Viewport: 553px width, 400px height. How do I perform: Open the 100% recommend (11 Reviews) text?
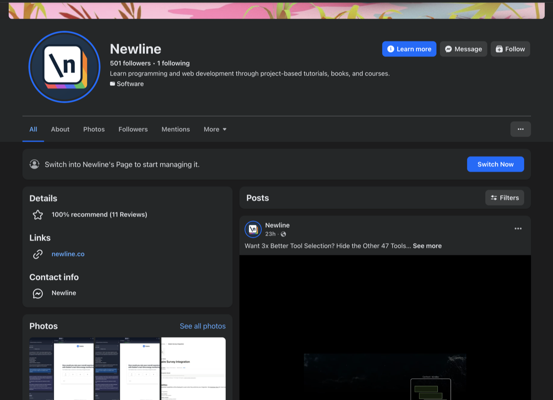[99, 214]
